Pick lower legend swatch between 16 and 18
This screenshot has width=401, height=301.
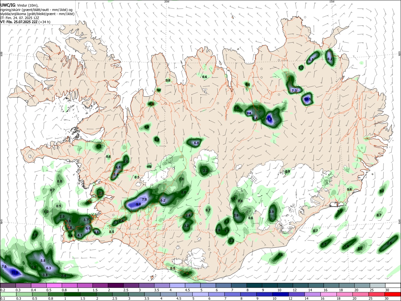[329, 294]
